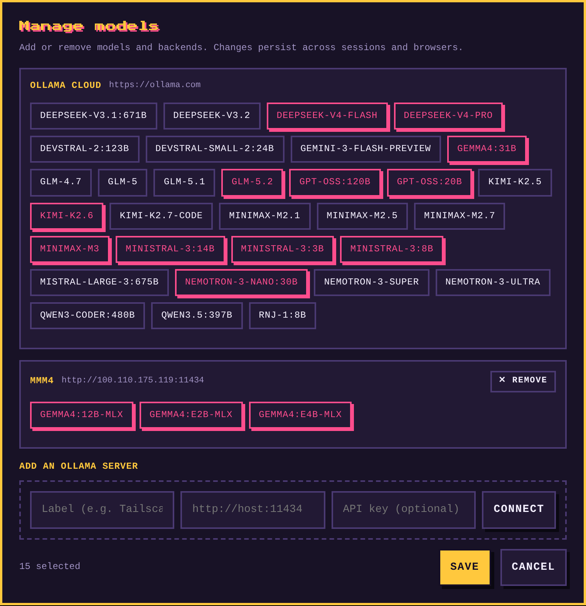Select the MINIMAX-M2.5 model
This screenshot has width=586, height=606.
pyautogui.click(x=362, y=216)
